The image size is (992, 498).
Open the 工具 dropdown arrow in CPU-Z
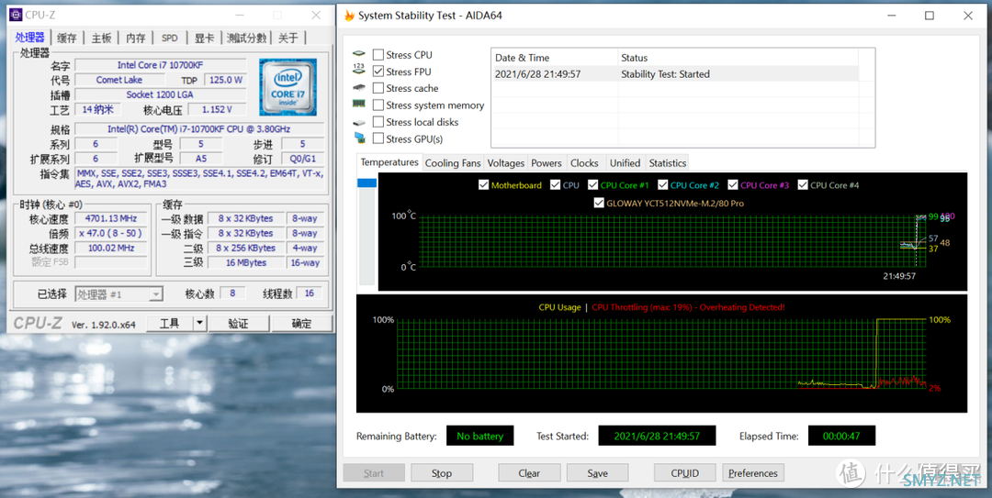coord(199,324)
